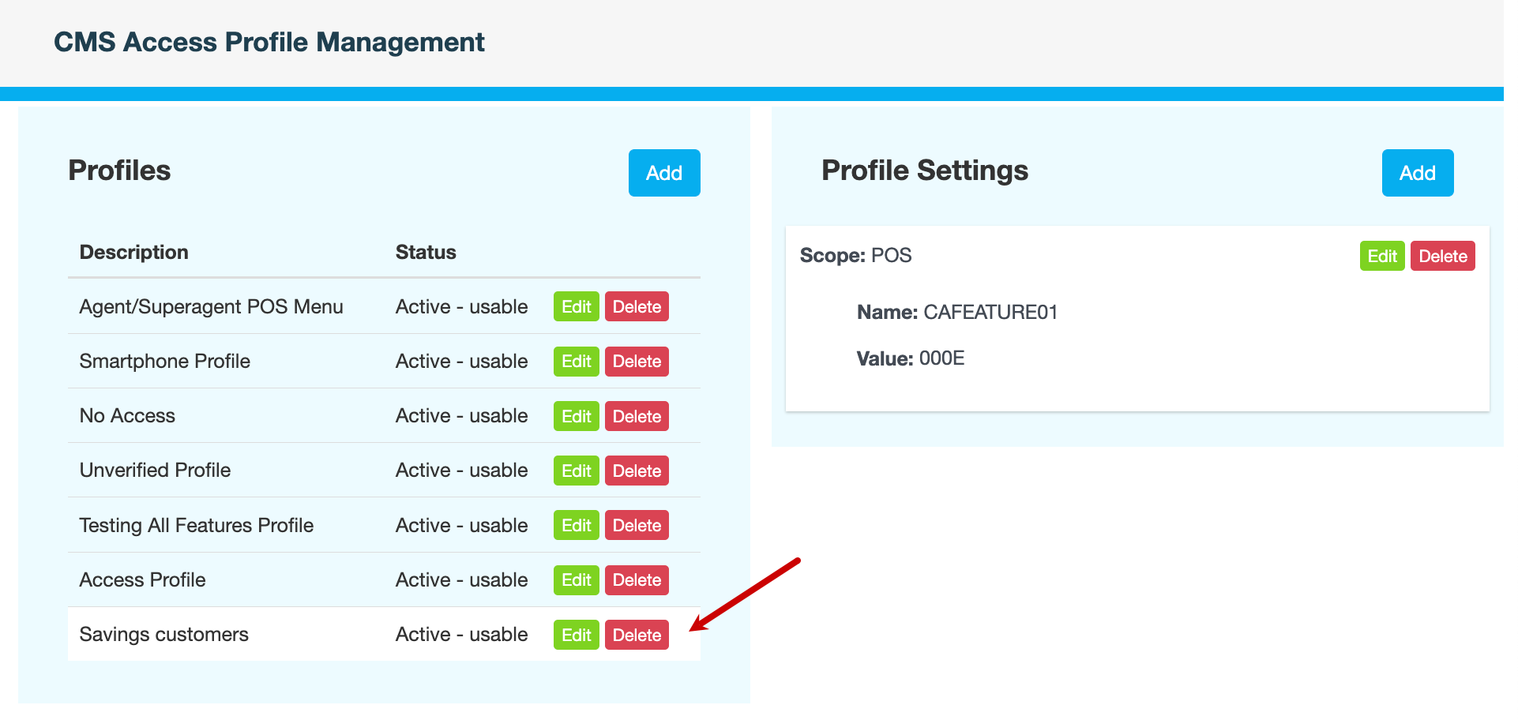
Task: Select the Savings customers row
Action: pos(164,635)
